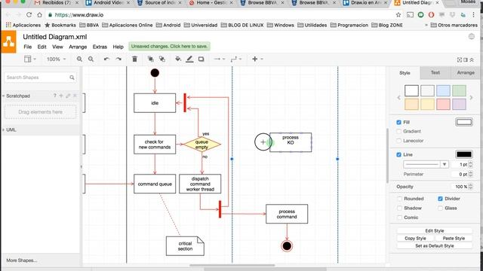Delete the selected shape with the trash icon
This screenshot has height=271, width=483.
click(134, 59)
